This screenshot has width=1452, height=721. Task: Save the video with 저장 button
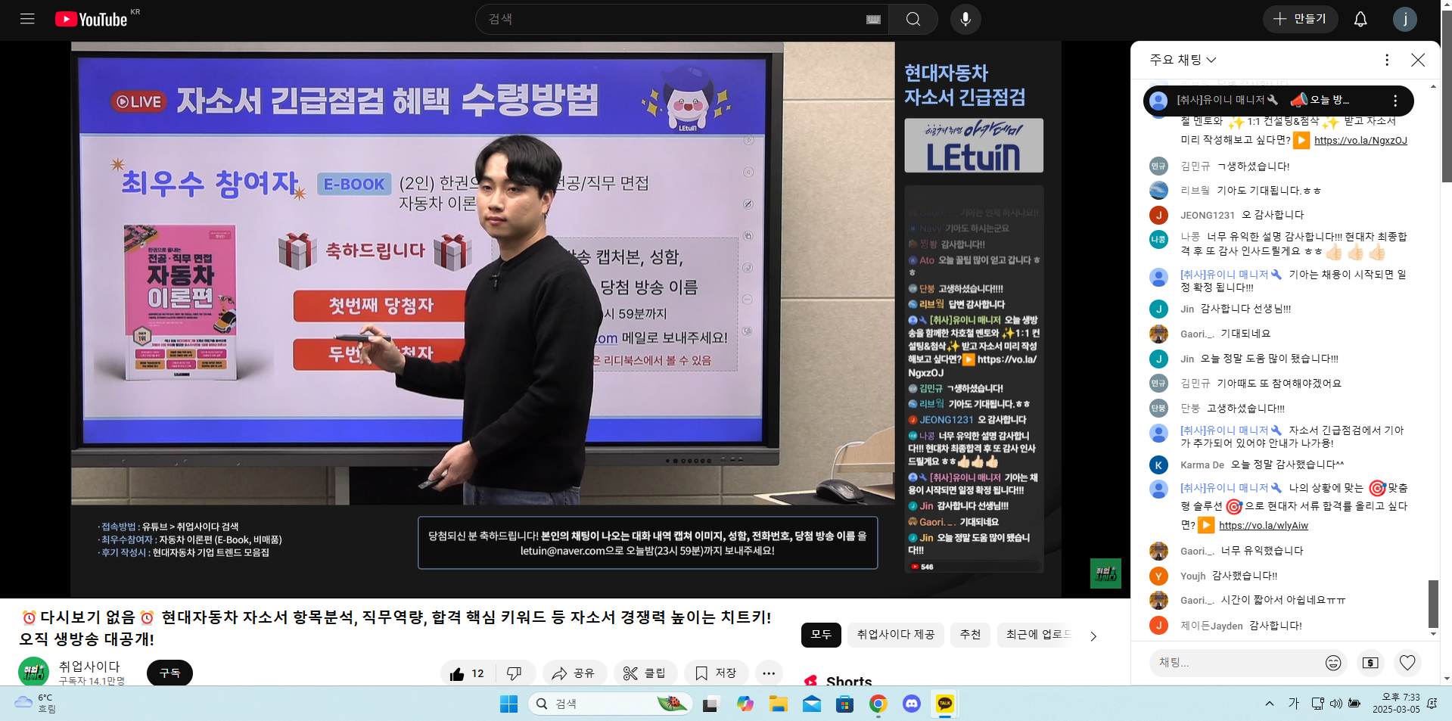tap(716, 673)
